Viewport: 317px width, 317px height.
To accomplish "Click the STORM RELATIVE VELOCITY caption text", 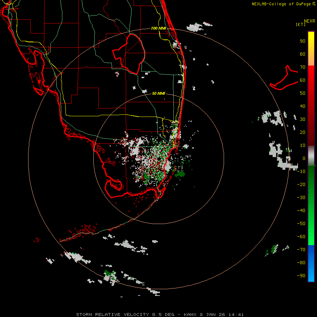I will coord(113,315).
